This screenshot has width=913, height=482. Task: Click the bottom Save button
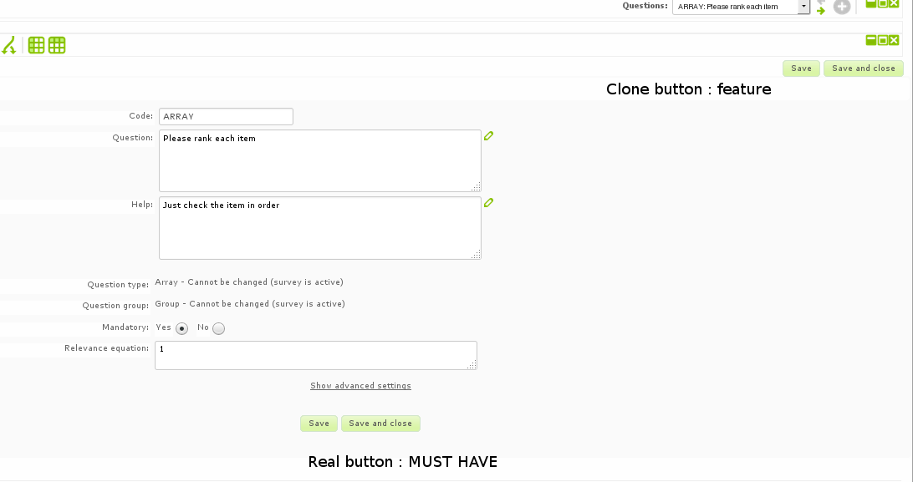[x=319, y=424]
